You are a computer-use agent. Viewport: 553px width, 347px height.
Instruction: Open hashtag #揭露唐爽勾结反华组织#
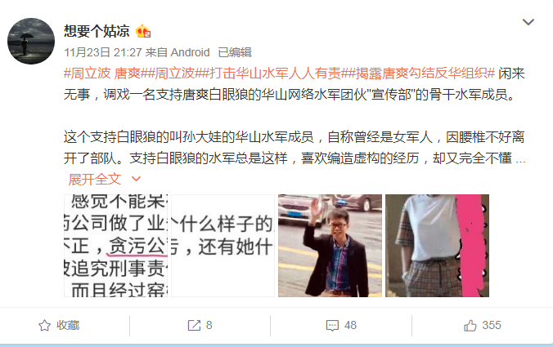(x=418, y=73)
